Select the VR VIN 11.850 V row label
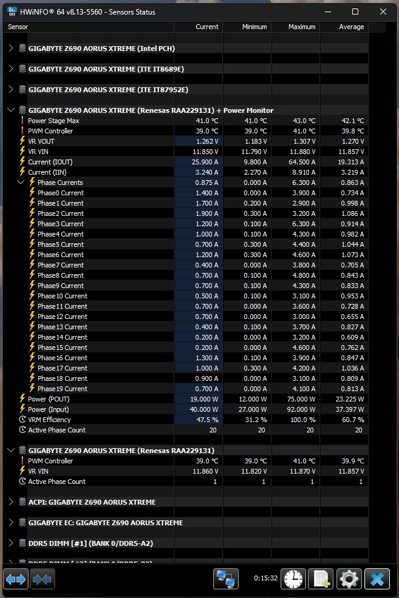This screenshot has height=598, width=399. [38, 152]
